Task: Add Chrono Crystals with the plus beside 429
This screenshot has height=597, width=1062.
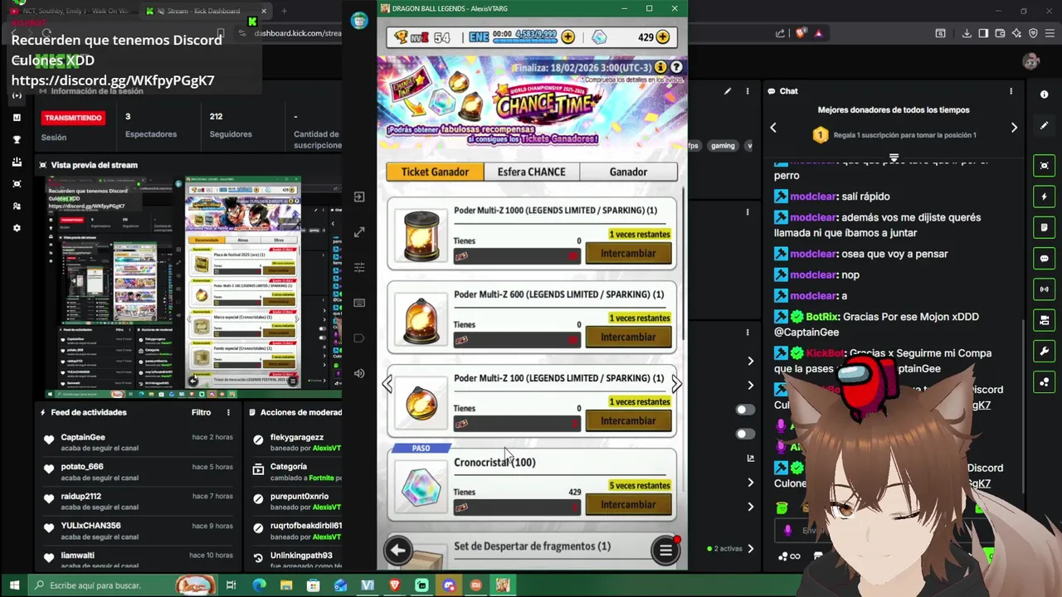Action: pos(663,37)
